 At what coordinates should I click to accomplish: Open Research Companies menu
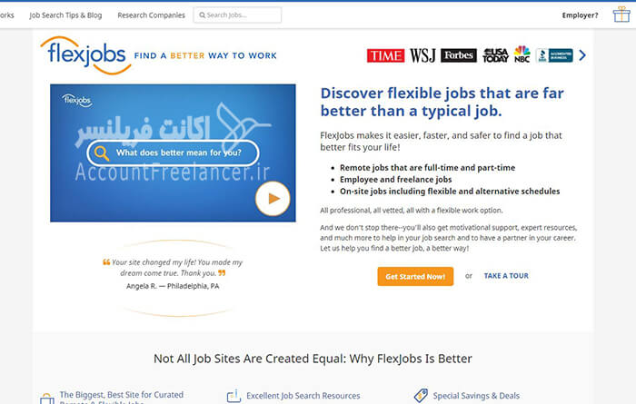[152, 15]
